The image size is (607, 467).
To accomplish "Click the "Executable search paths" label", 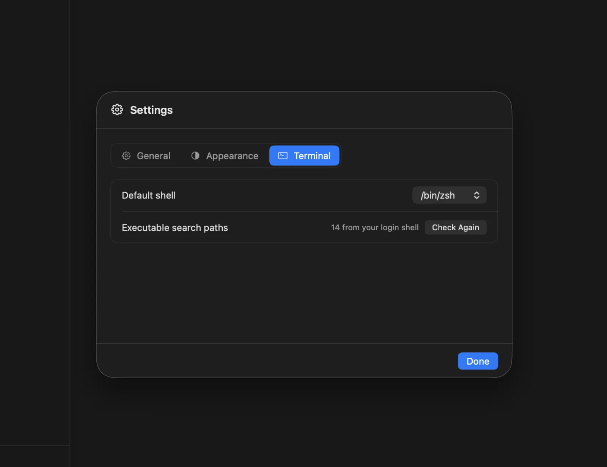I will tap(175, 228).
